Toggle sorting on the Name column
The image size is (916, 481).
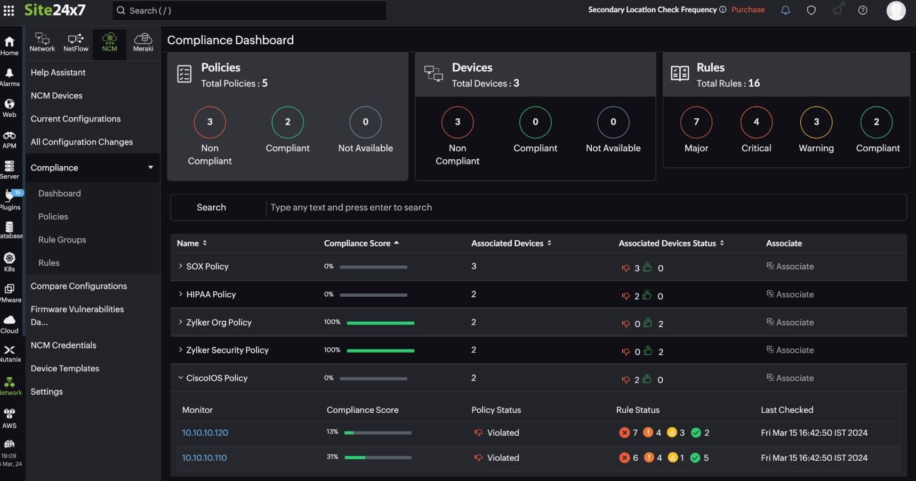(205, 243)
